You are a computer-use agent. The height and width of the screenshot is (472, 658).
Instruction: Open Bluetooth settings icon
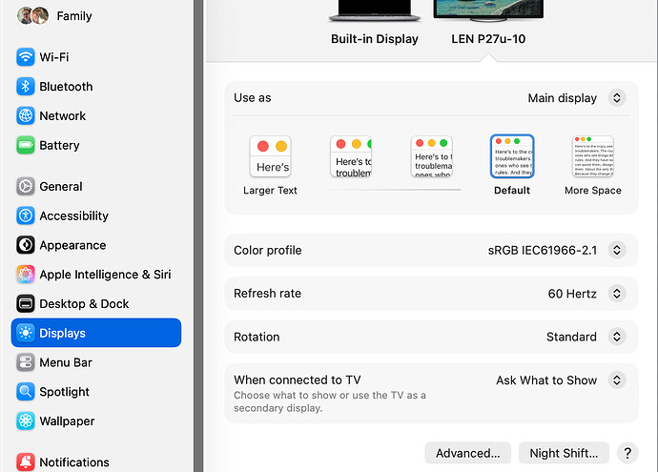click(x=26, y=87)
